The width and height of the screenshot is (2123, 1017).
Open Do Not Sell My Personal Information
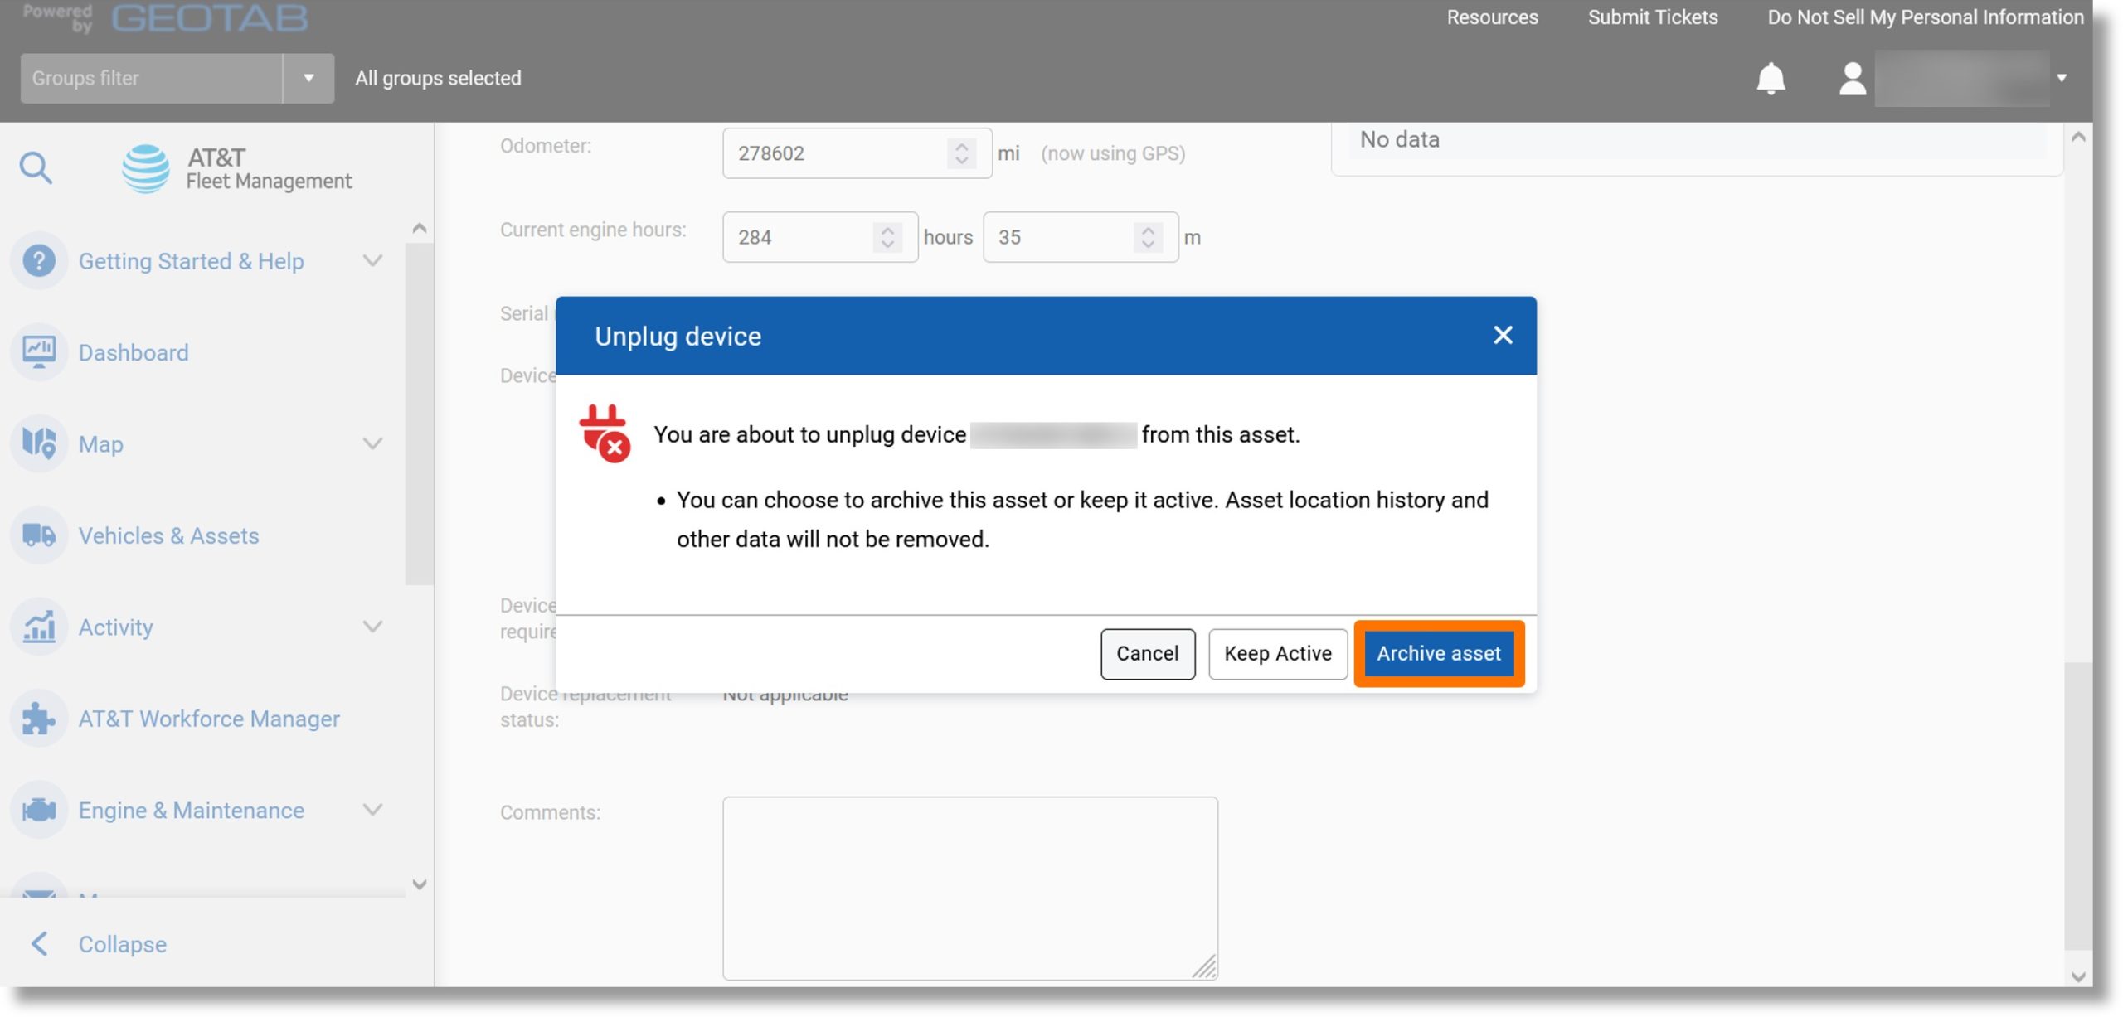[x=1925, y=17]
